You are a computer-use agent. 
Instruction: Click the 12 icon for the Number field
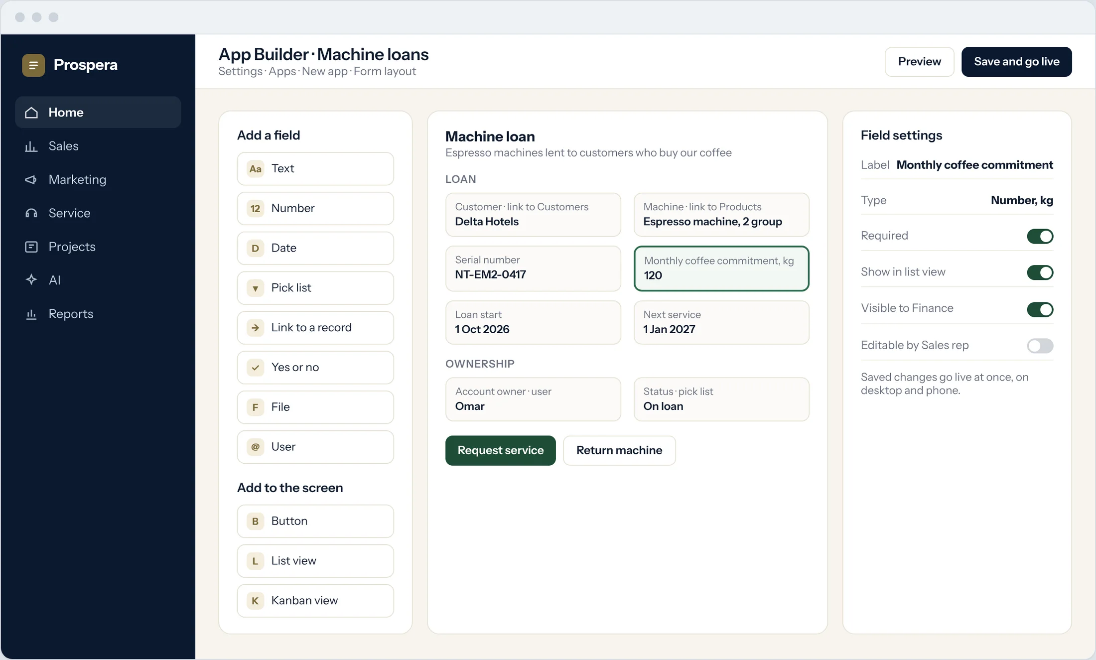tap(256, 209)
